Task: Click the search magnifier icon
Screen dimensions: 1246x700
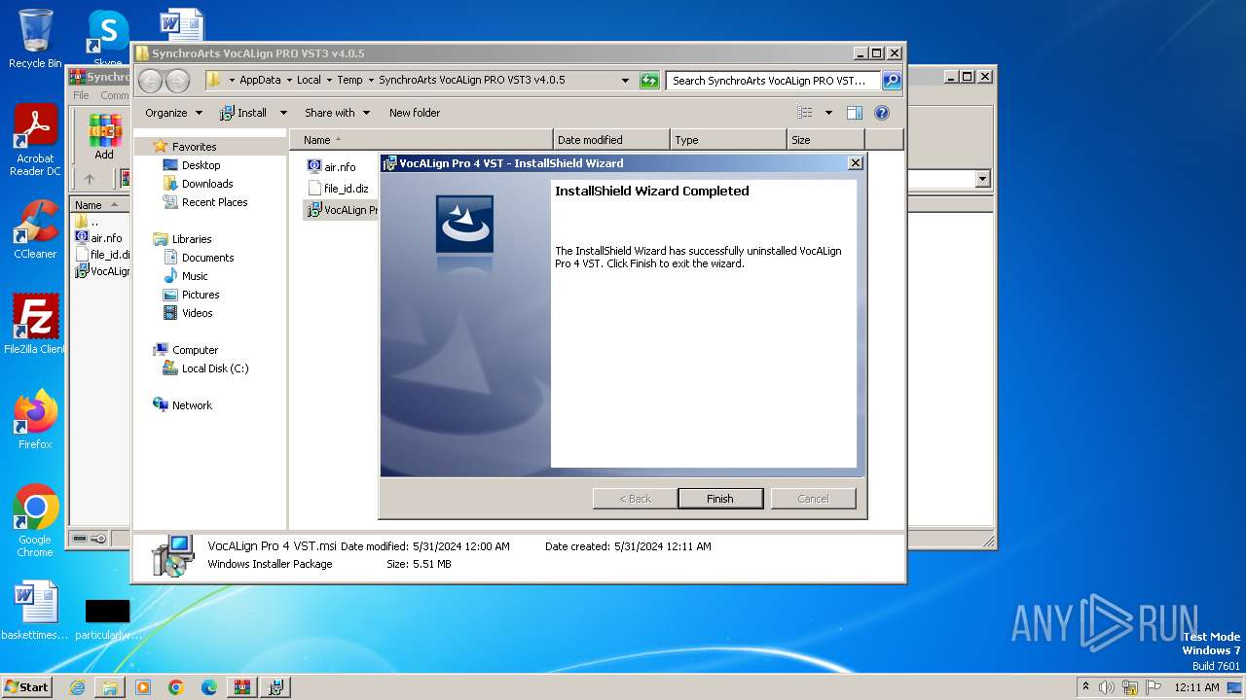Action: [891, 81]
